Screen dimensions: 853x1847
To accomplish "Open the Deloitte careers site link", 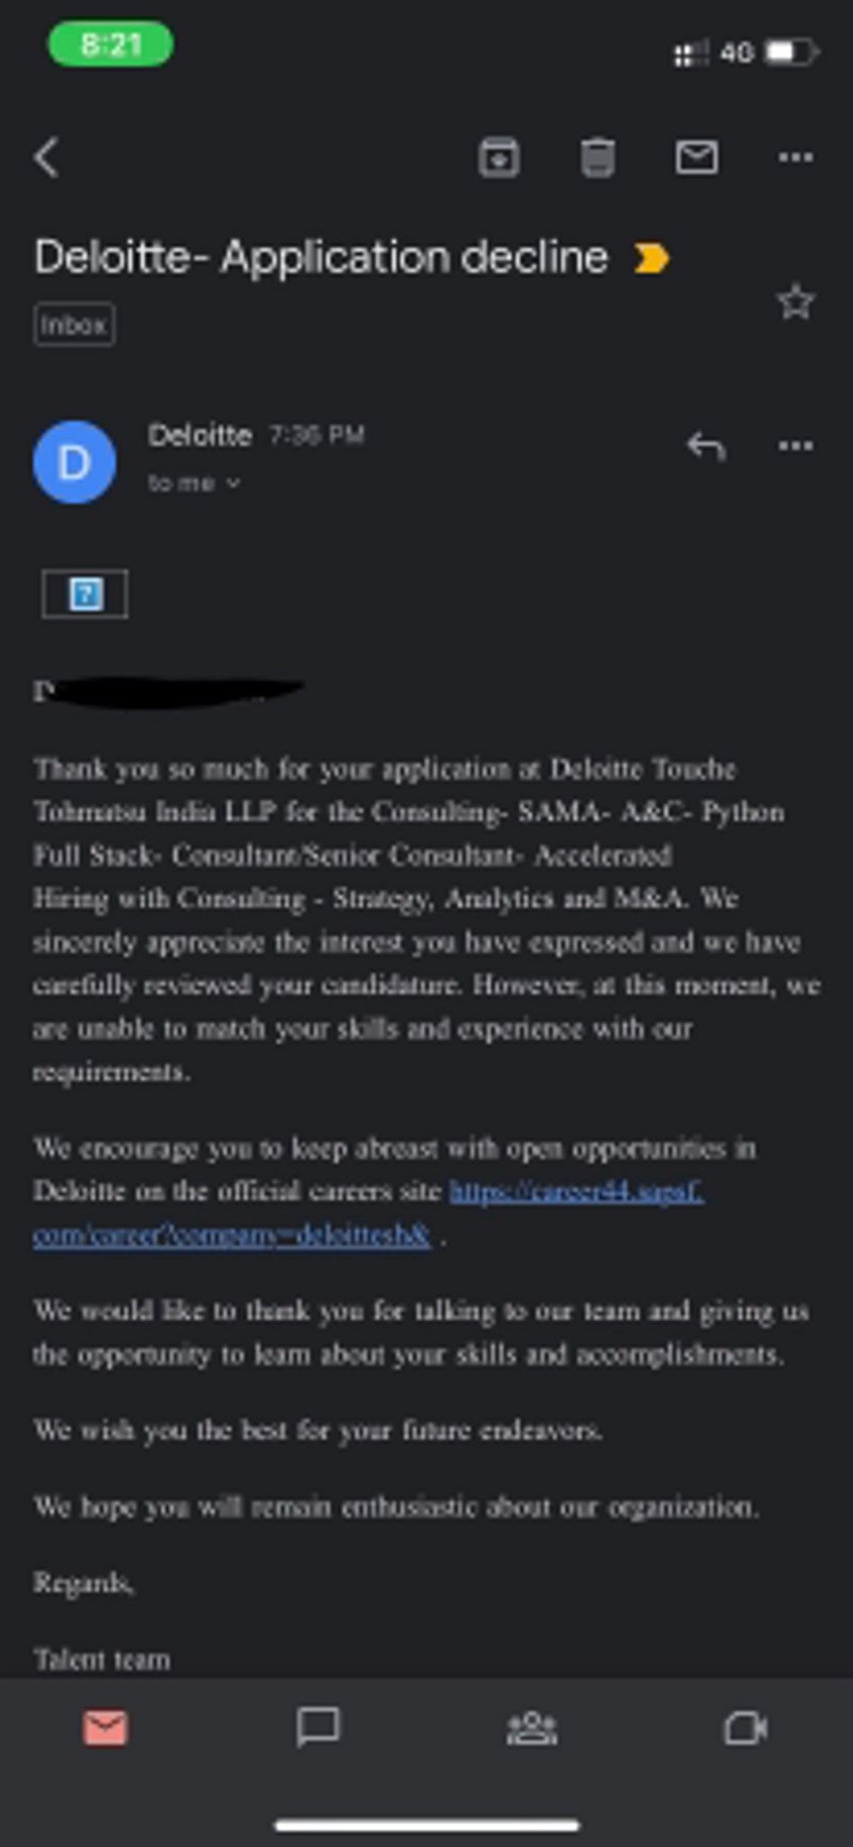I will coord(575,1192).
